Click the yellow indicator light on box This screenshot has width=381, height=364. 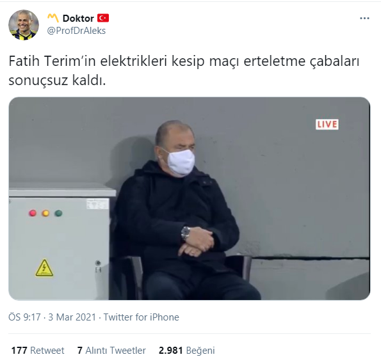tap(45, 213)
